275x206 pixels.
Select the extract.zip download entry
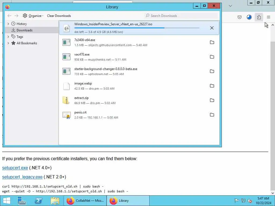(139, 100)
